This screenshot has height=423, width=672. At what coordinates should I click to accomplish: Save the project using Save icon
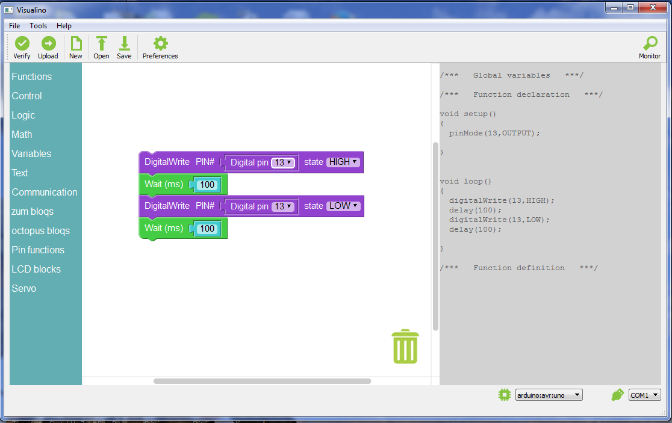pyautogui.click(x=124, y=44)
